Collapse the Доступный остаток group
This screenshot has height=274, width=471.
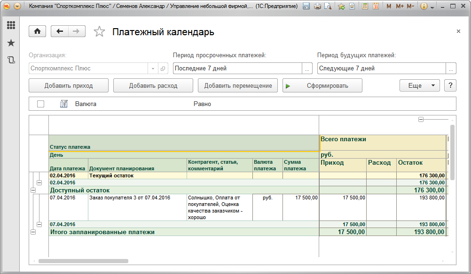[x=33, y=190]
